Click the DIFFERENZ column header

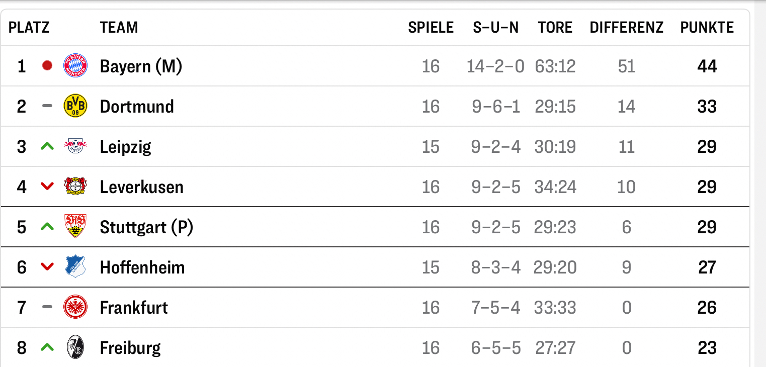(626, 27)
